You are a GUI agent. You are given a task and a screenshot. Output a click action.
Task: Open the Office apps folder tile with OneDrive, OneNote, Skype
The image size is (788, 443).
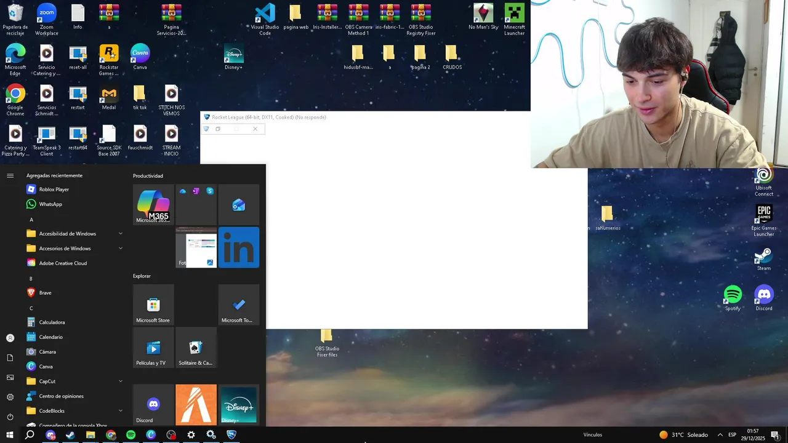click(196, 205)
